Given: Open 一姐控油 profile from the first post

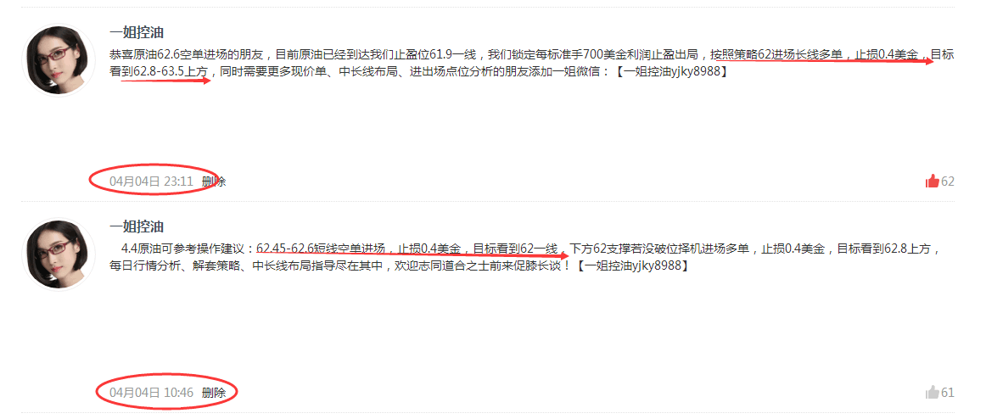Looking at the screenshot, I should tap(137, 33).
